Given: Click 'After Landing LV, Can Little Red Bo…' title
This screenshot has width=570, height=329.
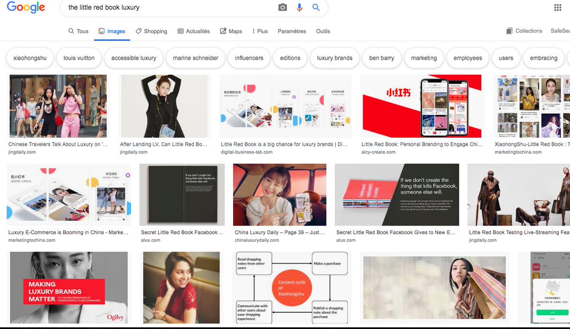Looking at the screenshot, I should click(164, 144).
